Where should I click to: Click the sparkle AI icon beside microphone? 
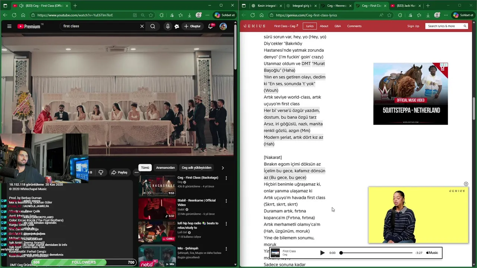click(x=177, y=26)
